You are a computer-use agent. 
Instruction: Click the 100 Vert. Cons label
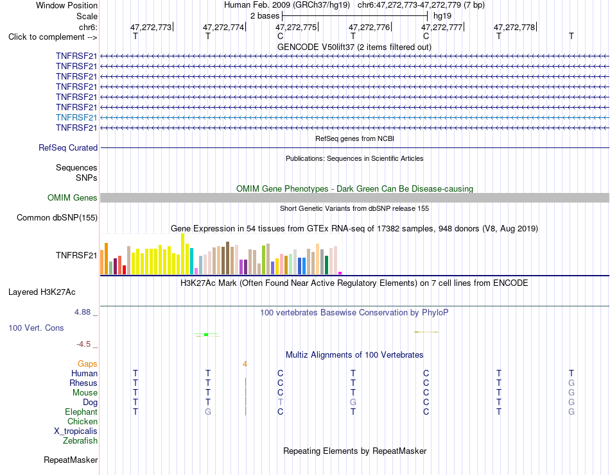tap(36, 328)
